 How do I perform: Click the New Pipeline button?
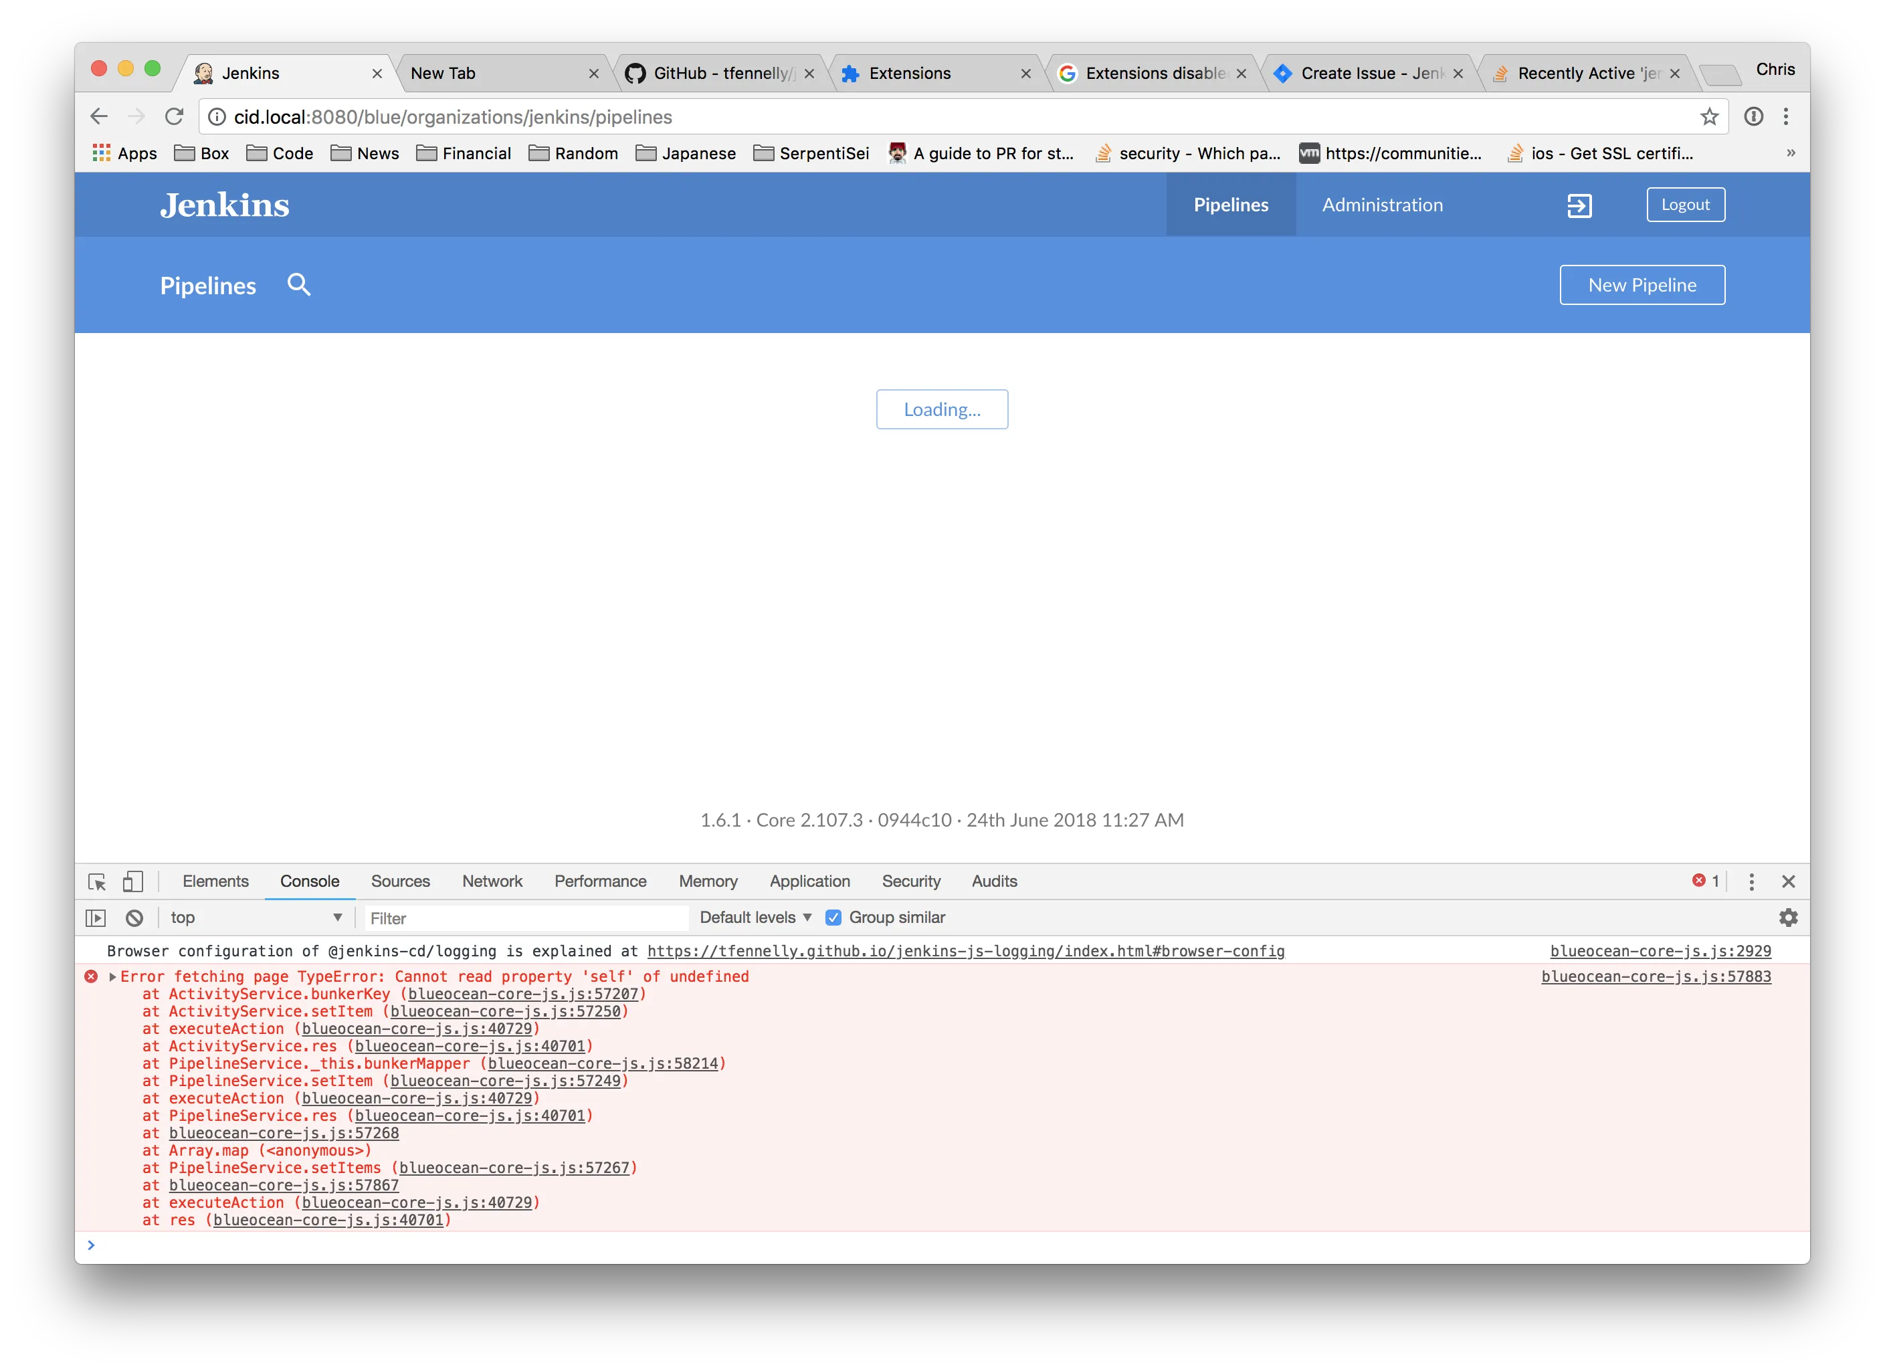point(1642,285)
